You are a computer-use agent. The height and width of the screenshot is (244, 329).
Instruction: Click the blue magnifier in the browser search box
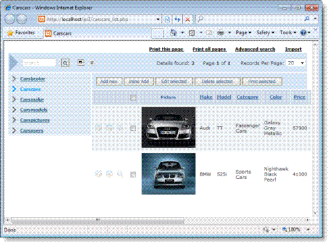tap(307, 19)
